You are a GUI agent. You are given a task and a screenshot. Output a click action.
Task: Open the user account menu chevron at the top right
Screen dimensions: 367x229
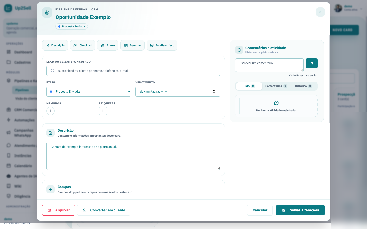pyautogui.click(x=361, y=9)
